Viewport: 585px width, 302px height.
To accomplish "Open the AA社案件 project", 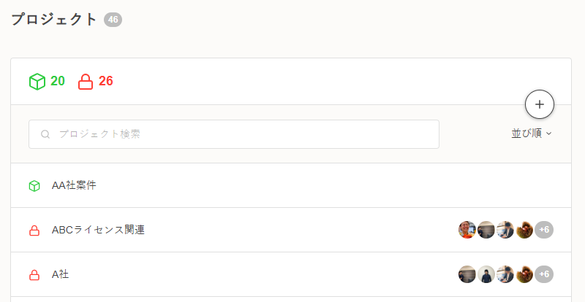I will coord(74,185).
